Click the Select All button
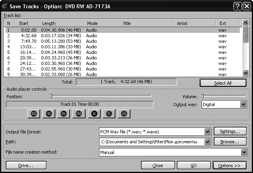 (222, 83)
